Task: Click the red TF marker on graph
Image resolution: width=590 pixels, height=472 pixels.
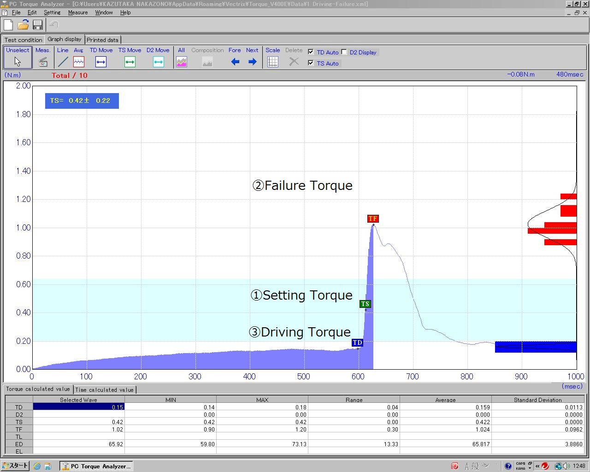Action: coord(372,219)
